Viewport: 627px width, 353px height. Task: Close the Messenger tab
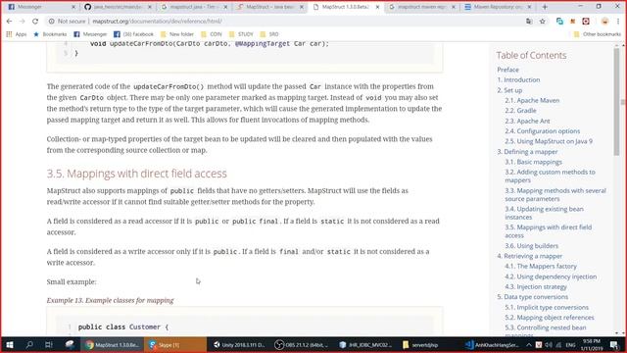point(73,7)
